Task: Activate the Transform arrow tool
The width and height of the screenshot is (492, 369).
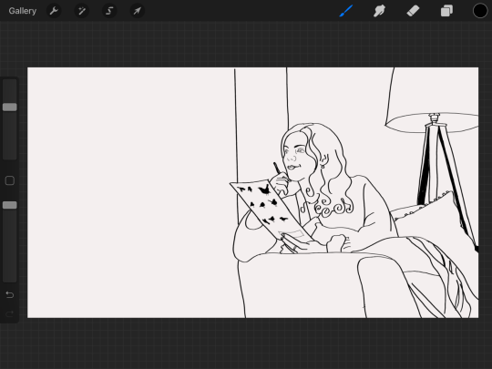Action: click(x=137, y=11)
